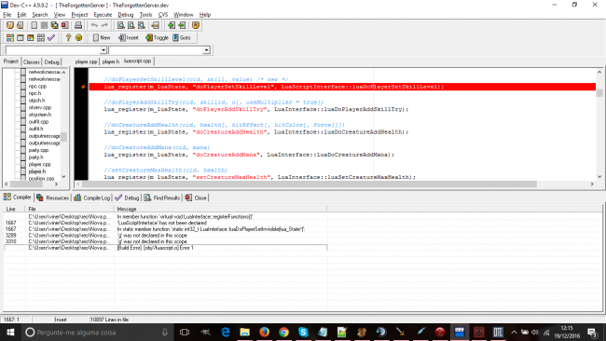This screenshot has height=341, width=606.
Task: Select otserv.cpp in the project tree
Action: point(40,107)
